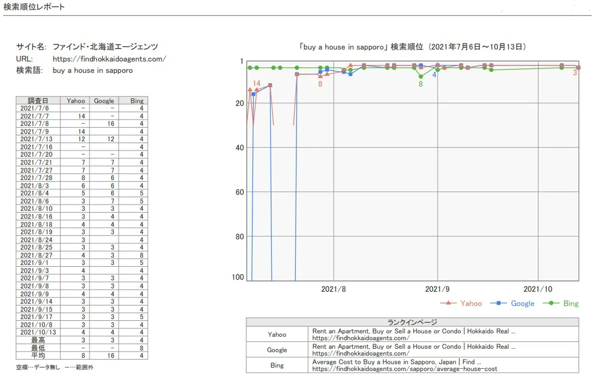The image size is (599, 387).
Task: Click the 平均 summary row label
Action: pos(38,355)
